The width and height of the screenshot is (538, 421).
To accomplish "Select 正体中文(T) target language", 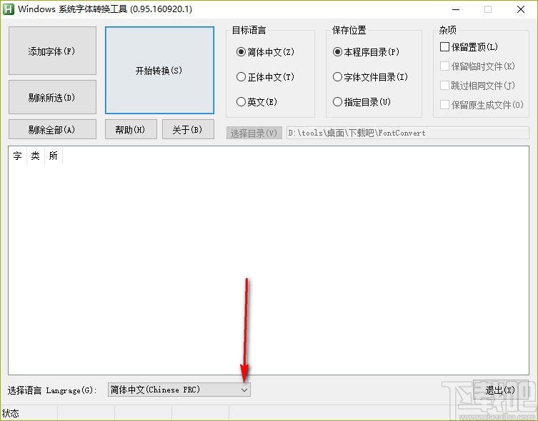I will pos(265,77).
